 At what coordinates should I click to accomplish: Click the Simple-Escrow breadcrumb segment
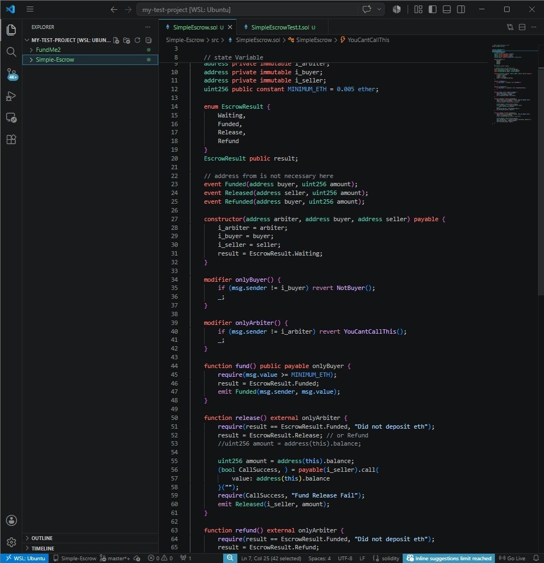185,40
